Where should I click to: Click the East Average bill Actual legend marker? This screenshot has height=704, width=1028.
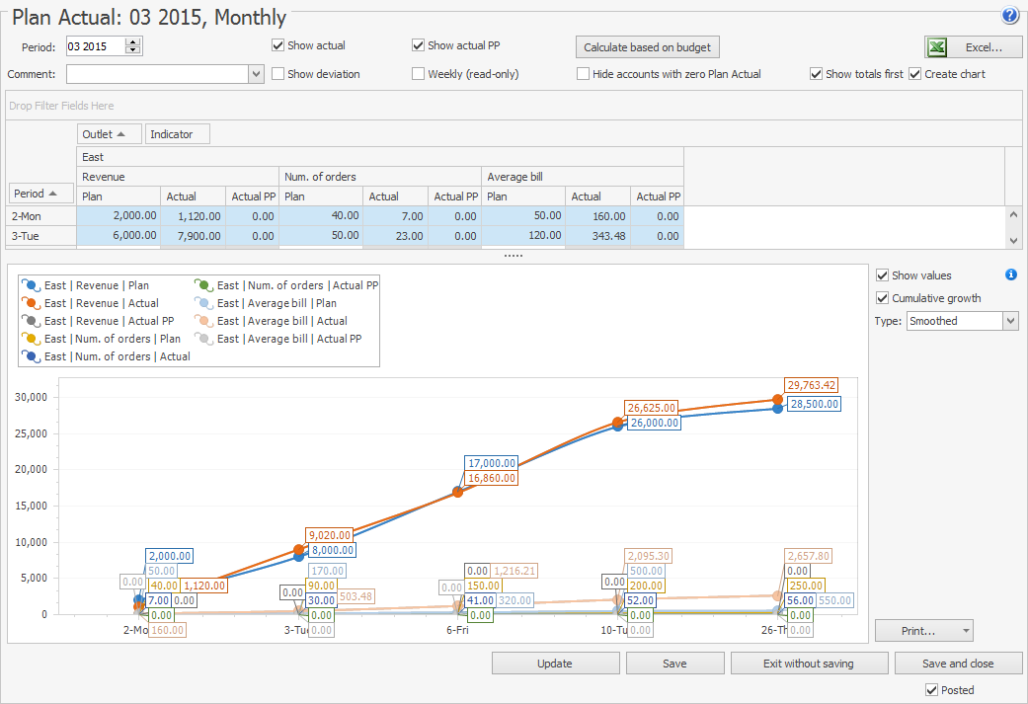pyautogui.click(x=203, y=321)
